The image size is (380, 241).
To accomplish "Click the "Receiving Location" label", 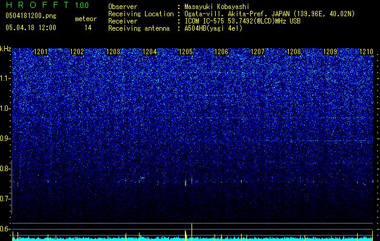I will (141, 14).
